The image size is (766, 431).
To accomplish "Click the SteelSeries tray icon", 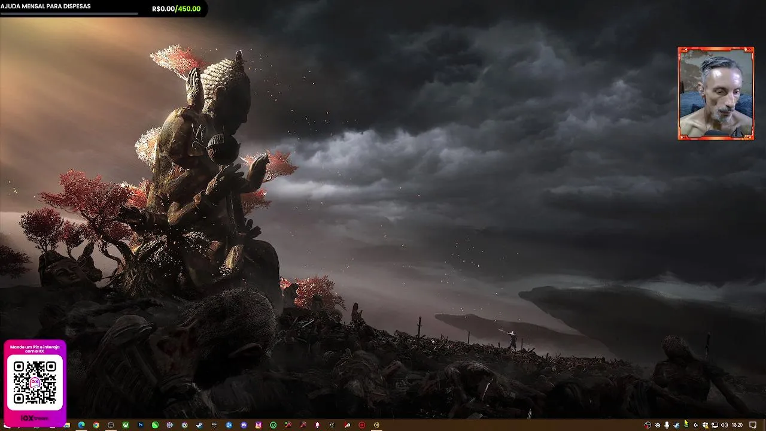I will pyautogui.click(x=658, y=425).
